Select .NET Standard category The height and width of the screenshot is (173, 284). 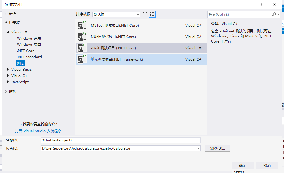coord(29,57)
